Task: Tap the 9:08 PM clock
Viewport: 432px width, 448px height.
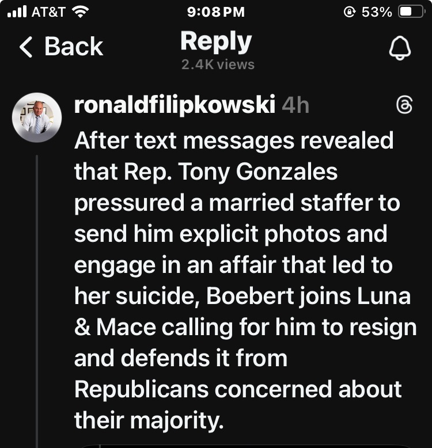Action: [x=216, y=12]
